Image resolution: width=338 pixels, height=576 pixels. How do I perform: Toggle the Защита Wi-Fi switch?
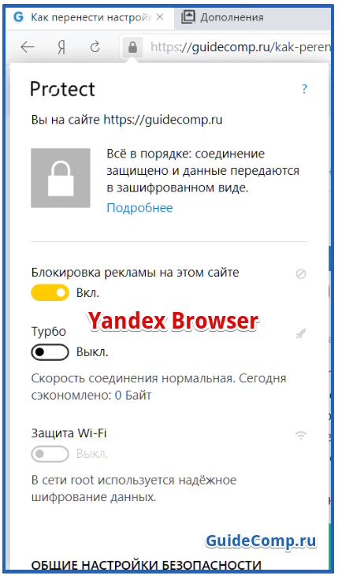(x=50, y=454)
